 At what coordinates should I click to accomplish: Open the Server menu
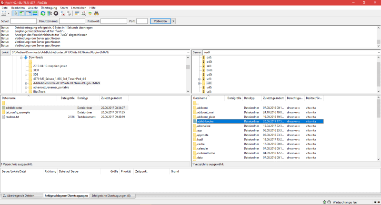click(x=64, y=8)
